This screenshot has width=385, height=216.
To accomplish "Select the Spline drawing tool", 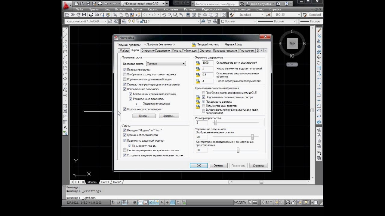I will pos(65,73).
